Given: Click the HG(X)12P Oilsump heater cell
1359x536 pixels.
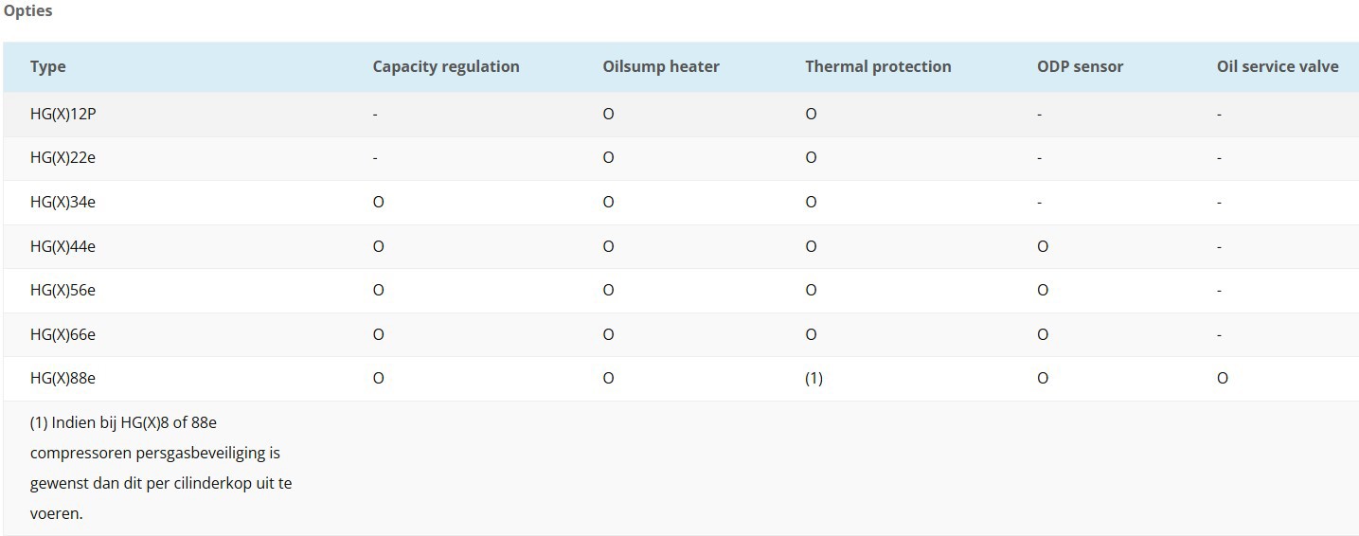Looking at the screenshot, I should pos(608,114).
